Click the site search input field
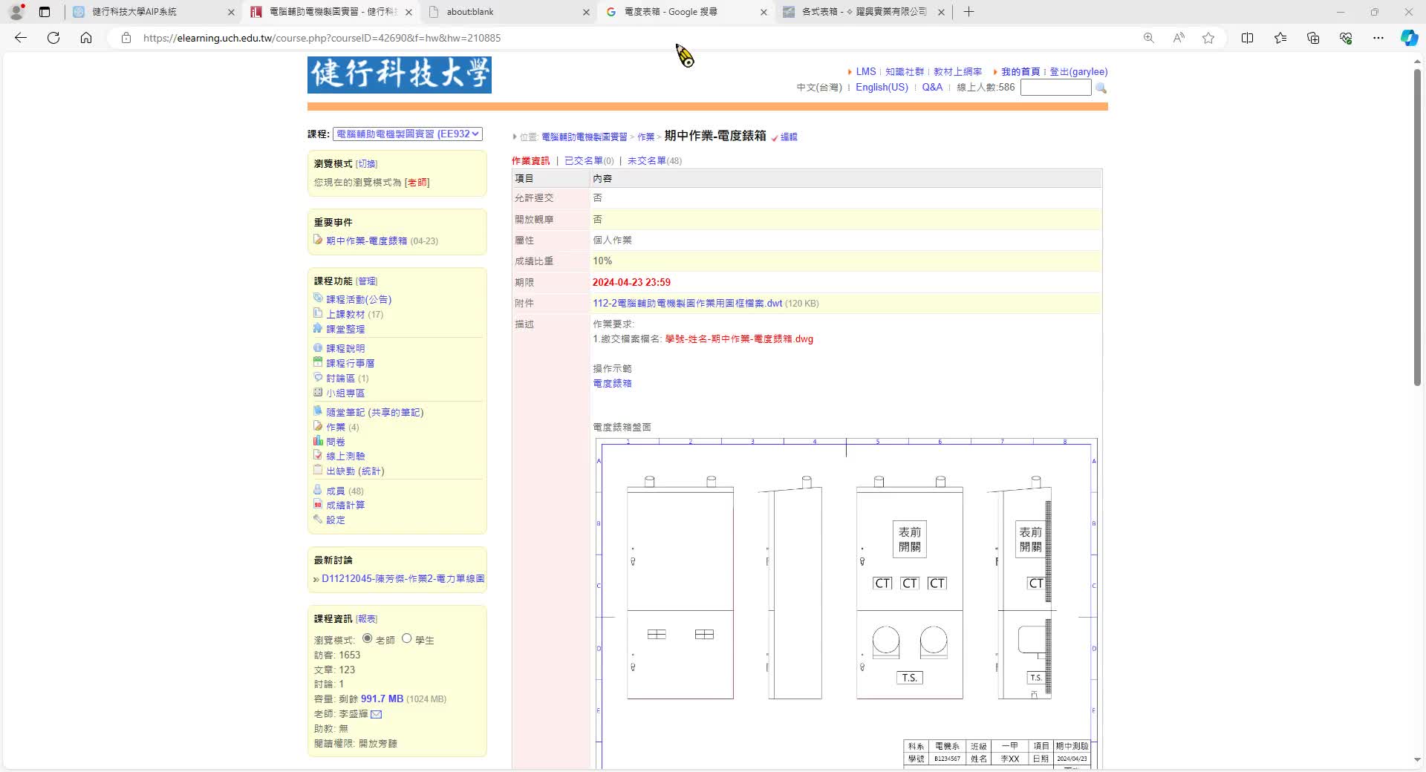This screenshot has height=772, width=1426. pyautogui.click(x=1055, y=88)
